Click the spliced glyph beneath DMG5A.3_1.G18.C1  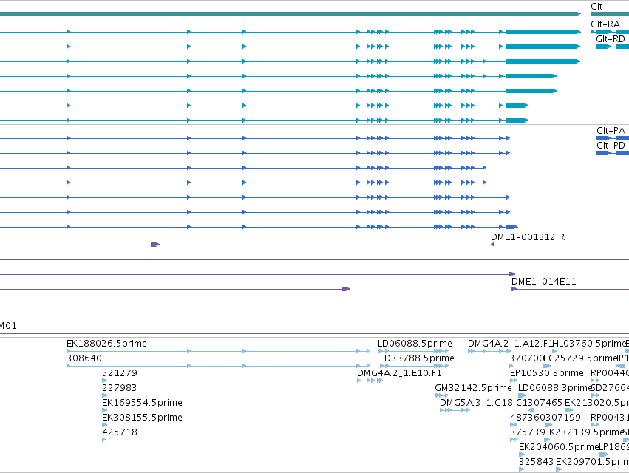pyautogui.click(x=455, y=410)
